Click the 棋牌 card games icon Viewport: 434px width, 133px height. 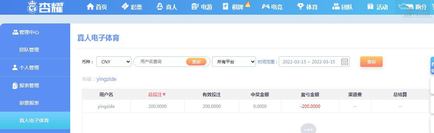pyautogui.click(x=225, y=7)
